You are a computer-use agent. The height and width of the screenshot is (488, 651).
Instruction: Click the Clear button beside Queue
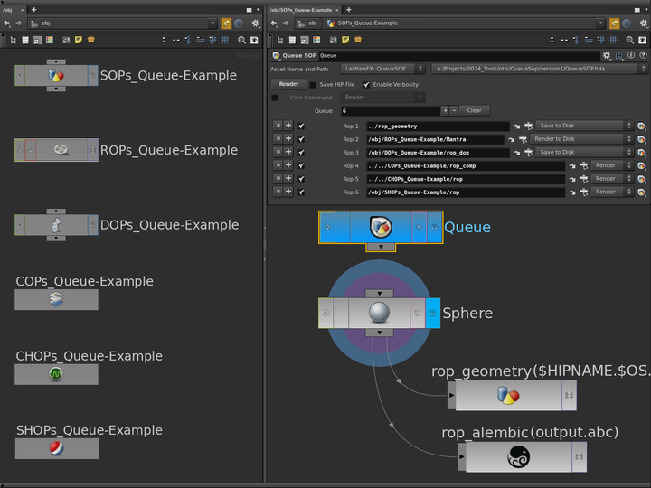click(x=475, y=110)
